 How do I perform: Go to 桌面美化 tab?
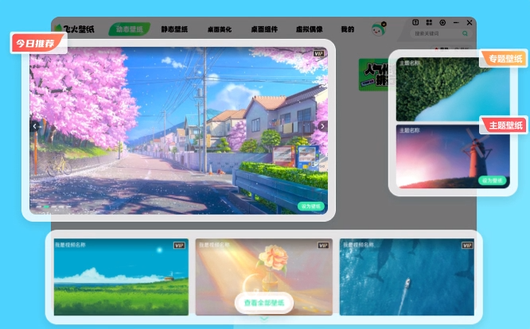220,29
